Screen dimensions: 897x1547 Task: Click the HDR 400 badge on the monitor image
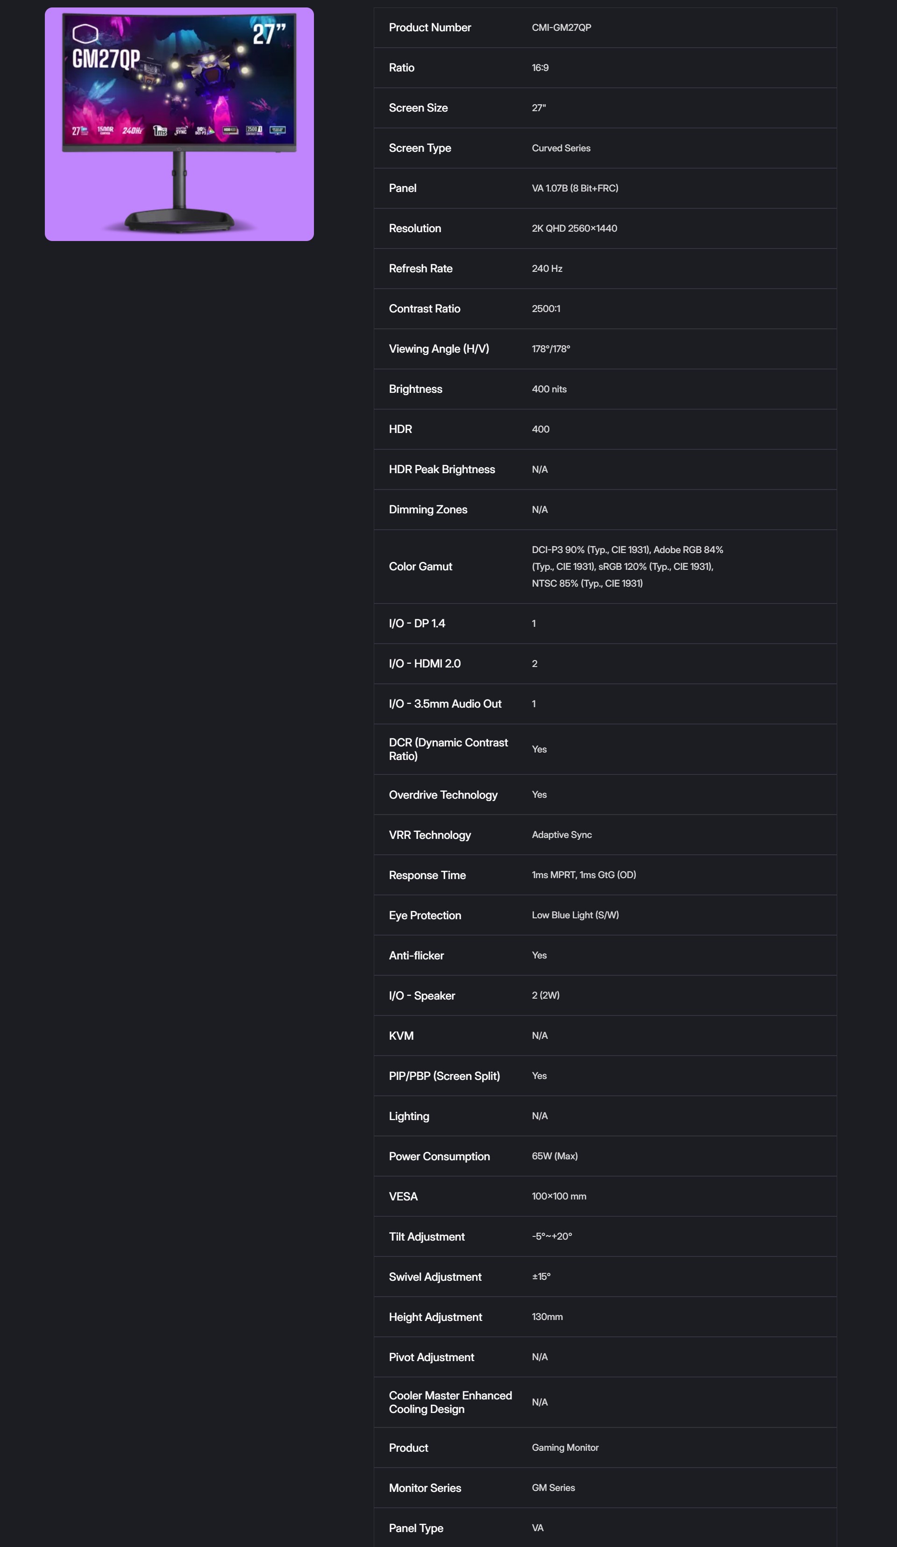(x=230, y=130)
